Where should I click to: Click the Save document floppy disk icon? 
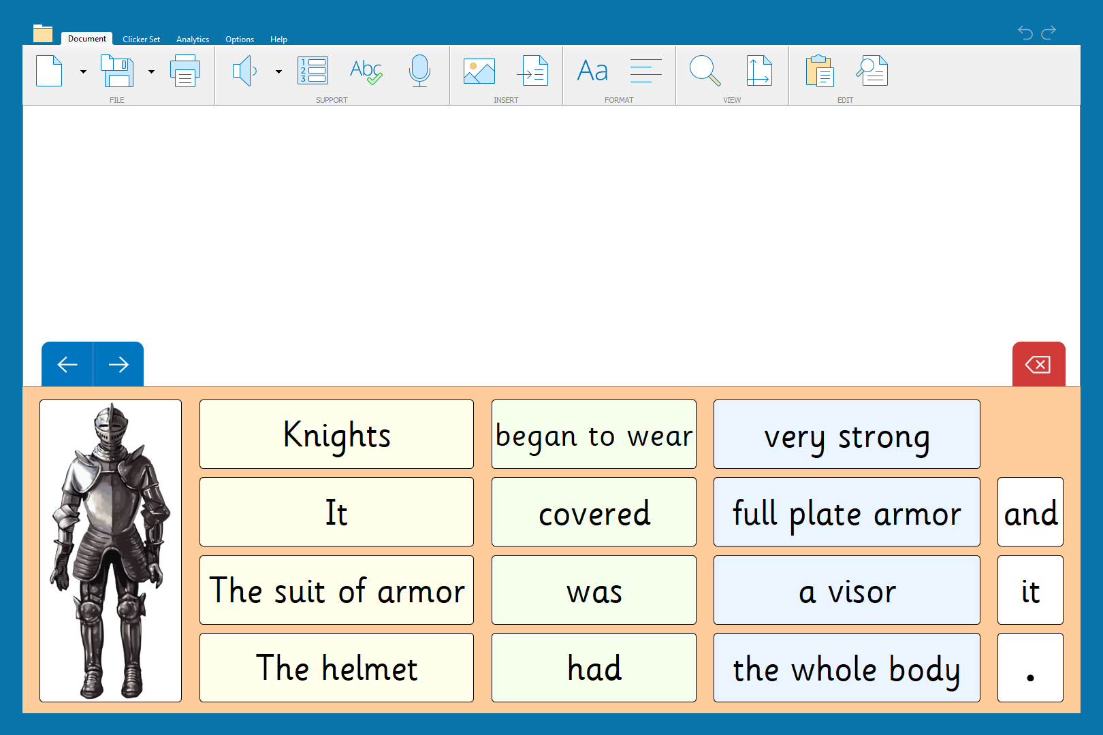[x=117, y=71]
